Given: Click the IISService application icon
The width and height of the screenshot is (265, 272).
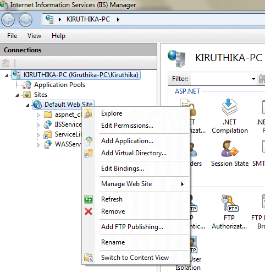Looking at the screenshot, I should click(48, 124).
